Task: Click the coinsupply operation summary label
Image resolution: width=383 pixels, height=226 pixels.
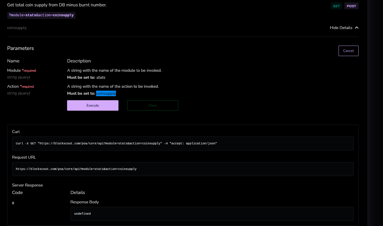Action: point(17,28)
